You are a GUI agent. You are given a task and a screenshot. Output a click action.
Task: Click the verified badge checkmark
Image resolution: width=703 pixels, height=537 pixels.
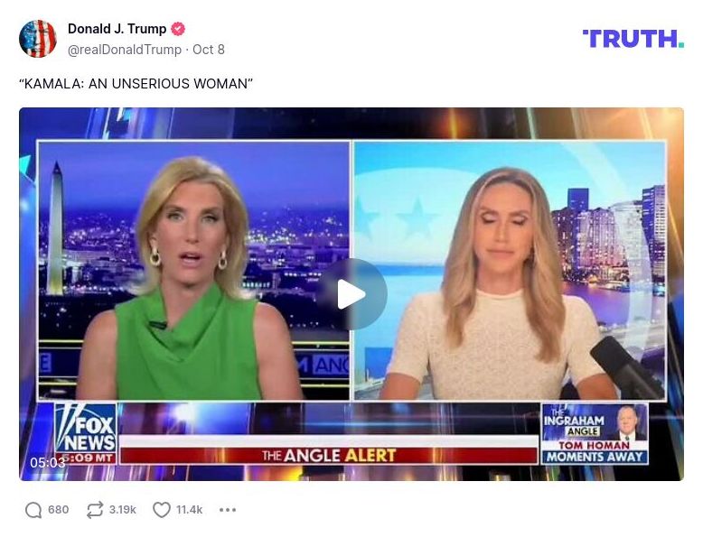(178, 29)
